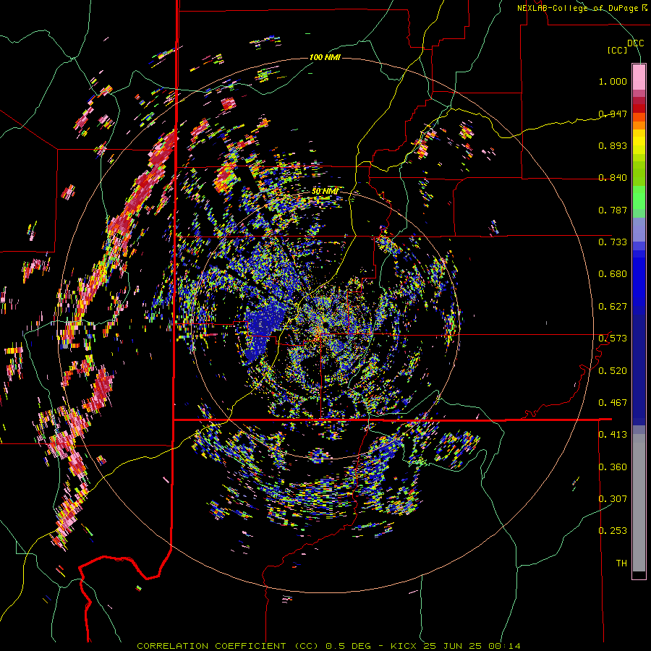Select the DCC product label
Image resolution: width=651 pixels, height=651 pixels.
pyautogui.click(x=635, y=43)
